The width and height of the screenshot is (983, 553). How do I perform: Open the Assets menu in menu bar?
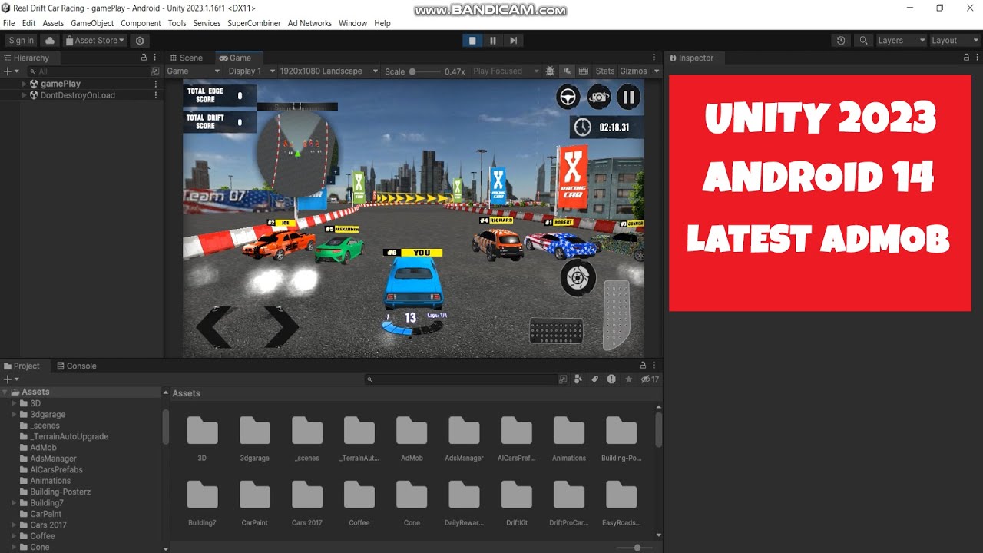point(53,23)
